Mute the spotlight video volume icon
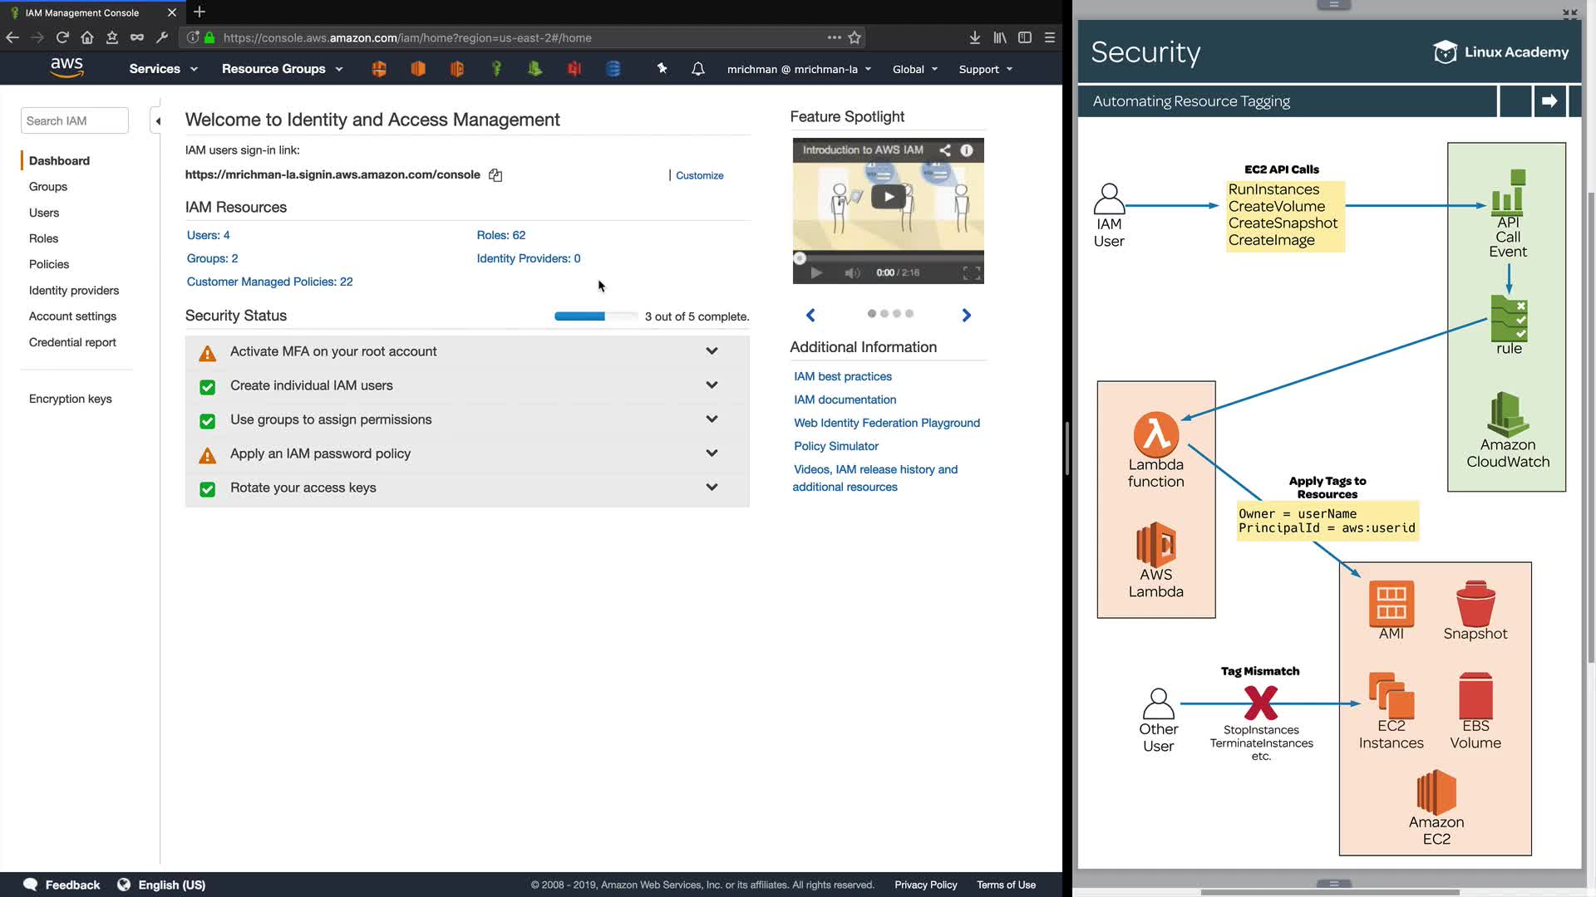 (x=852, y=273)
